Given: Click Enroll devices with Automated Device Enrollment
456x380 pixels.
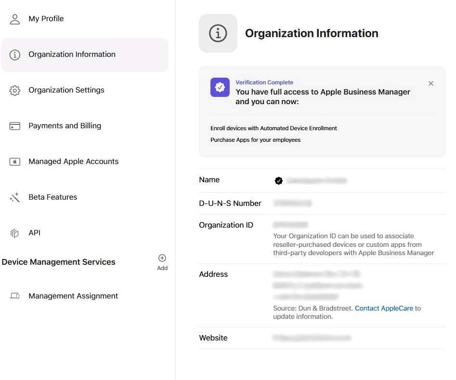Looking at the screenshot, I should coord(274,128).
